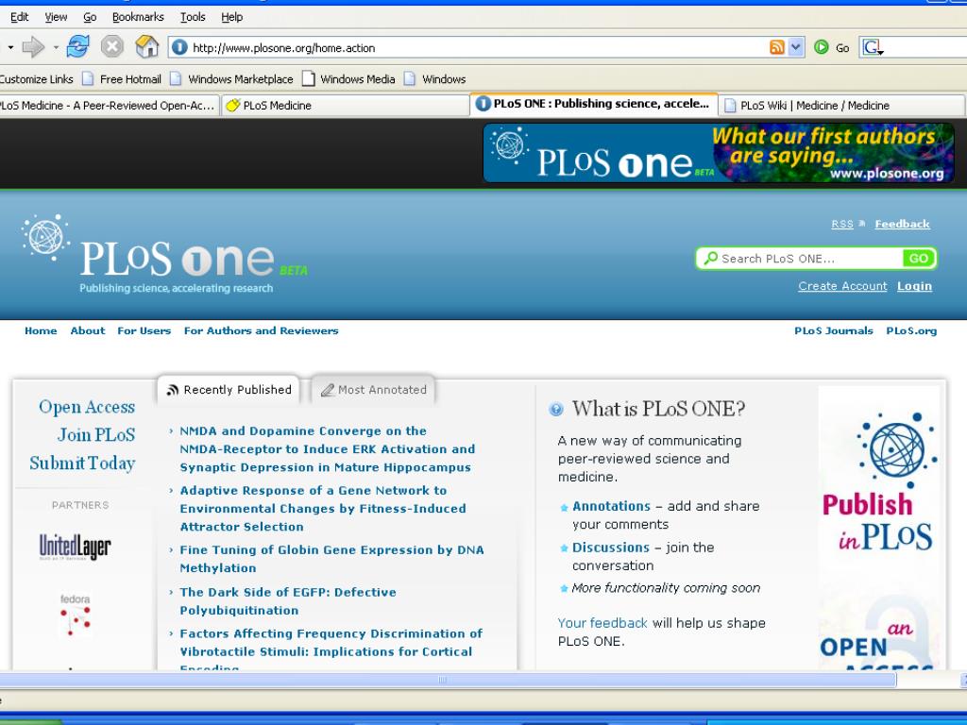Image resolution: width=967 pixels, height=725 pixels.
Task: Open For Users navigation link
Action: tap(144, 330)
